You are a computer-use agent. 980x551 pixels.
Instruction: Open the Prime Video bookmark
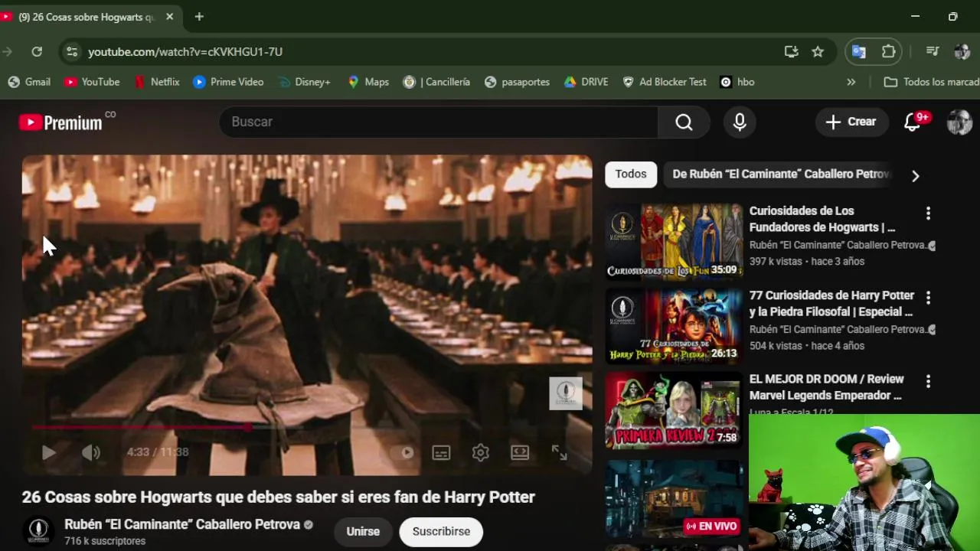pos(228,82)
